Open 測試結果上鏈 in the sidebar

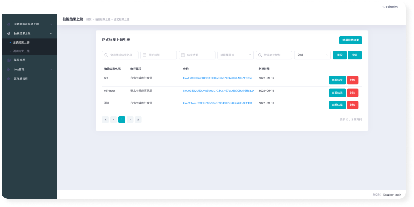[x=21, y=51]
